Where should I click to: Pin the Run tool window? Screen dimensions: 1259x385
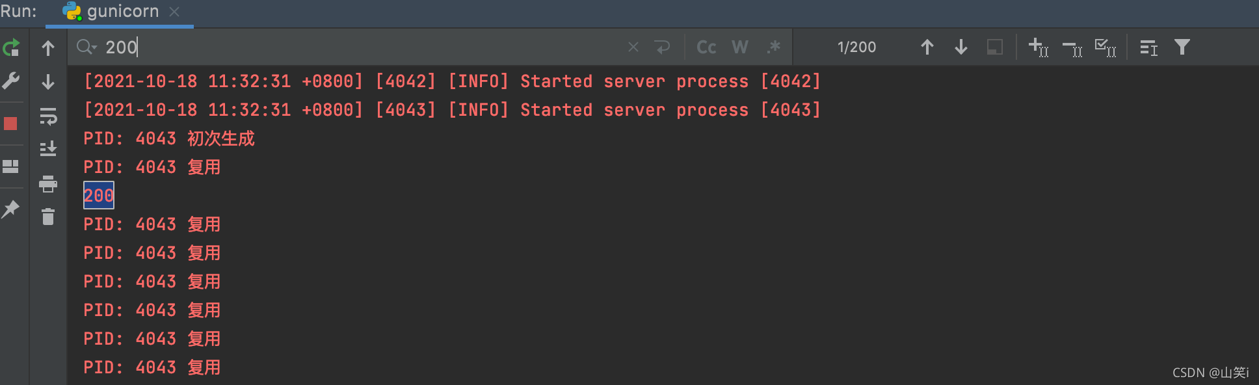tap(10, 208)
